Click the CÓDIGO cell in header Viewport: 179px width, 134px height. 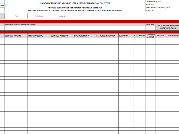(x=162, y=2)
